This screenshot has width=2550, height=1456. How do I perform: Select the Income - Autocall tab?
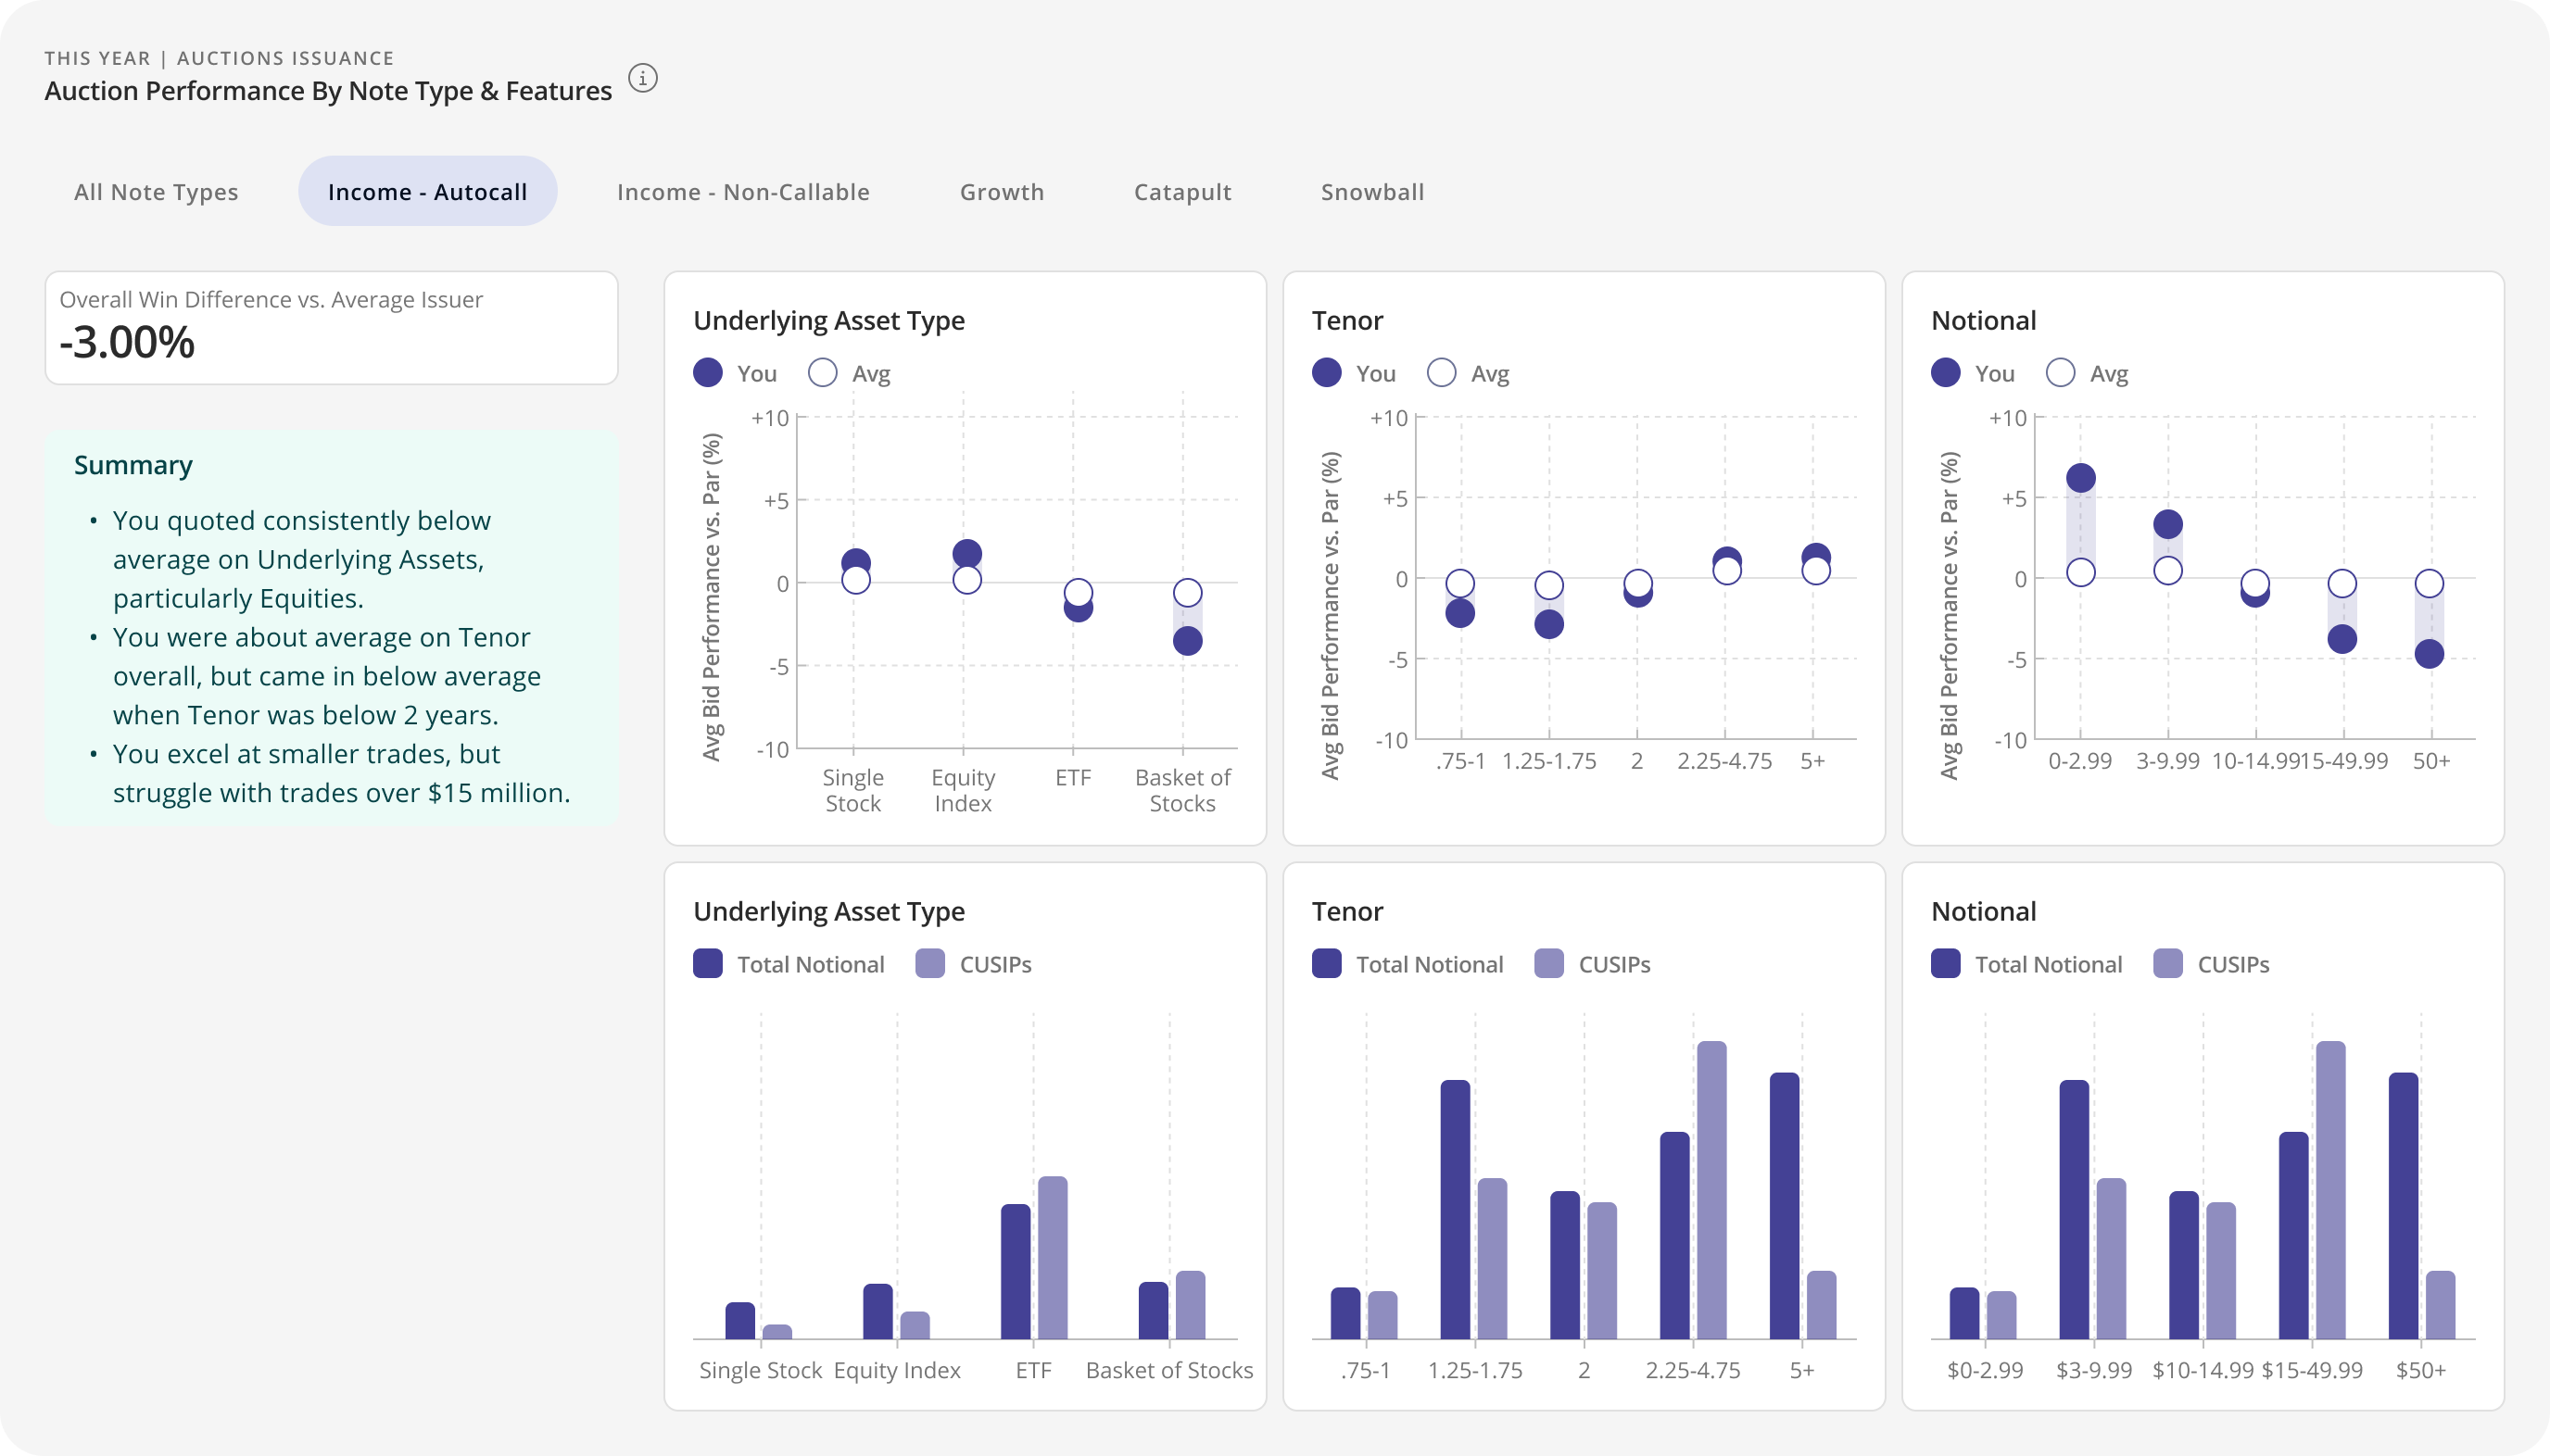tap(427, 192)
